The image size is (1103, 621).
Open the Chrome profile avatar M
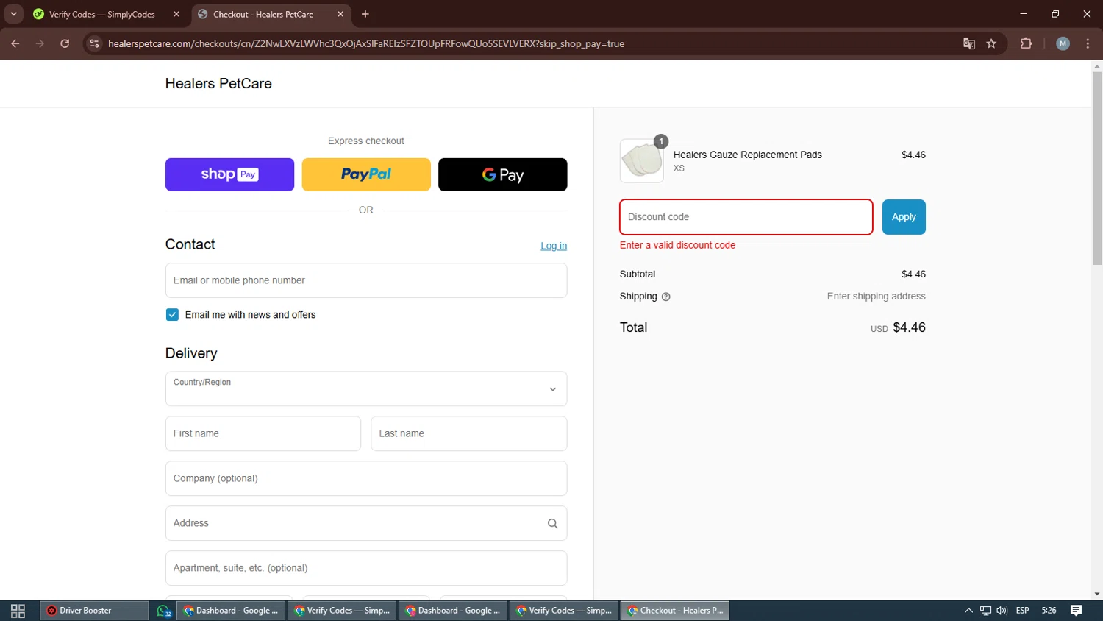(x=1063, y=43)
